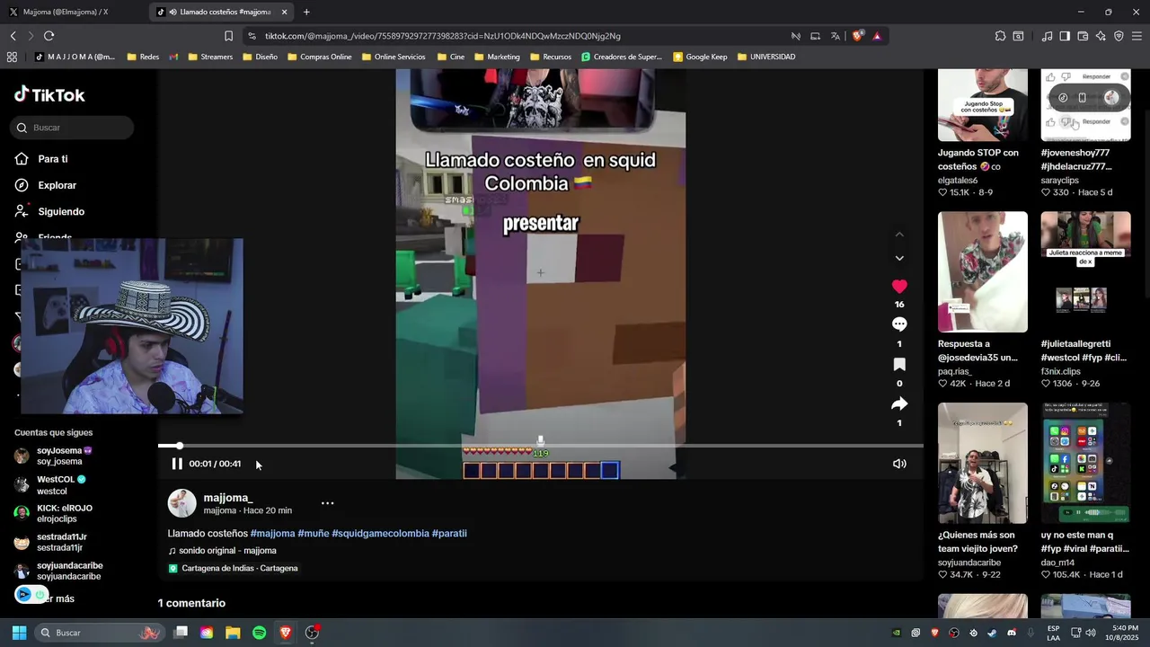
Task: Open the Compras Online bookmarks folder
Action: tap(319, 57)
